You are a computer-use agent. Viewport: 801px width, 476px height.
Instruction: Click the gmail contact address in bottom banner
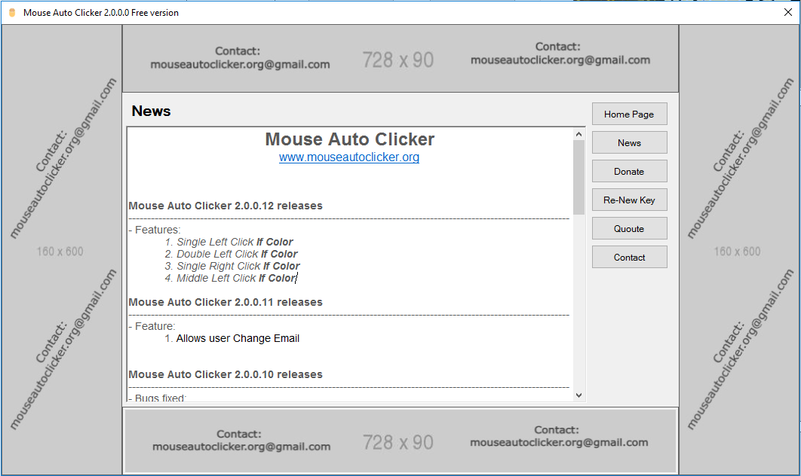[238, 446]
